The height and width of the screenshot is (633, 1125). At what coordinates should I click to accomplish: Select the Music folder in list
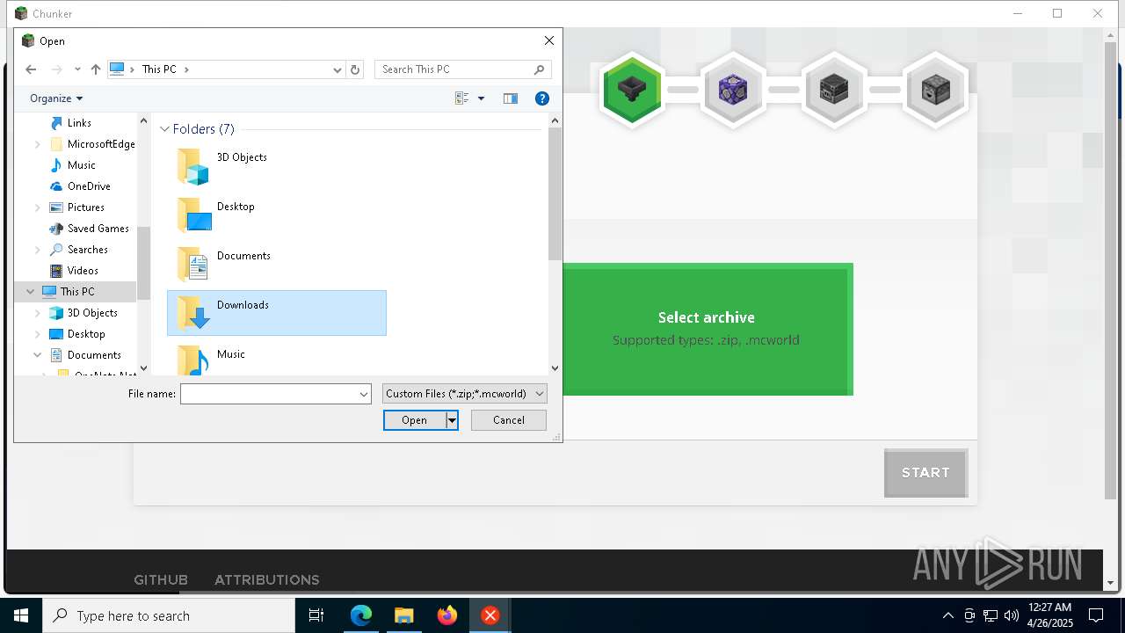(x=277, y=359)
